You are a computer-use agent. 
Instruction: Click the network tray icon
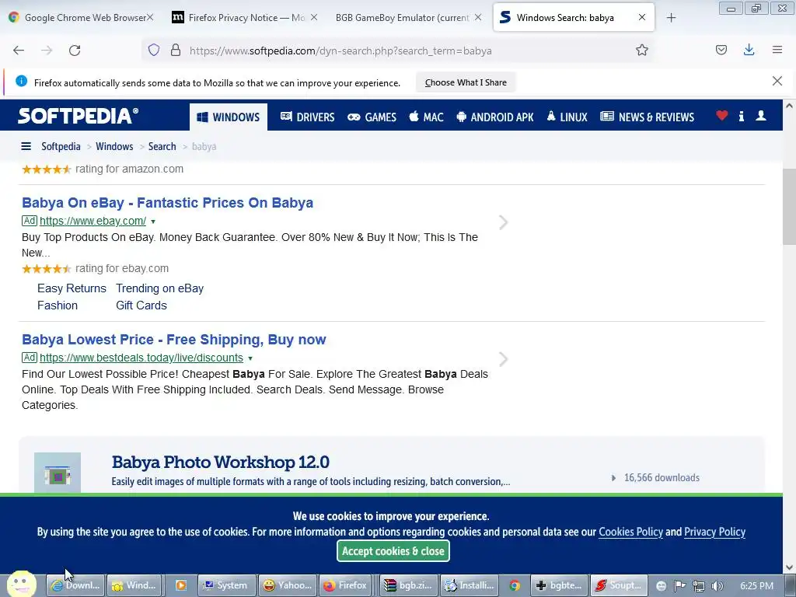pos(699,586)
